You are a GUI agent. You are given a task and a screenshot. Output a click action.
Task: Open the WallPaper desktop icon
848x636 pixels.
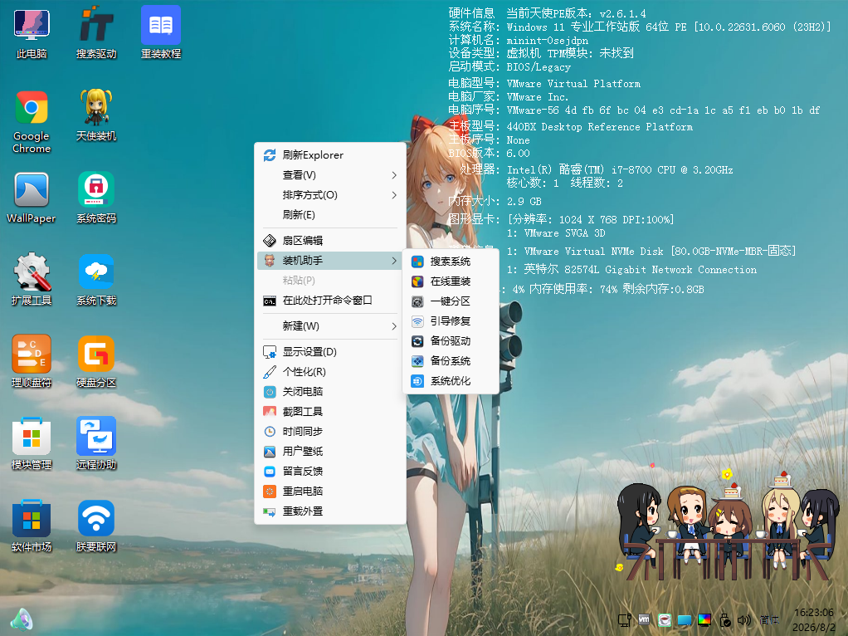[x=32, y=198]
